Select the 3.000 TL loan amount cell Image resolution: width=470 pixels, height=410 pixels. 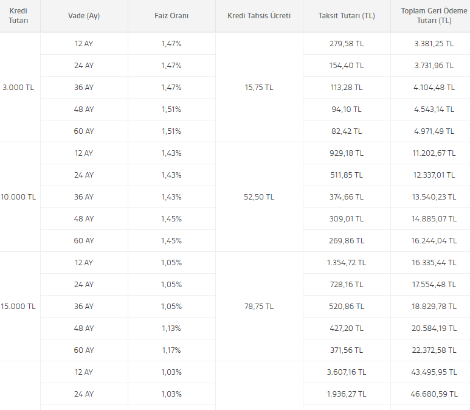coord(19,88)
